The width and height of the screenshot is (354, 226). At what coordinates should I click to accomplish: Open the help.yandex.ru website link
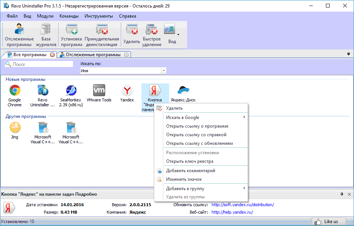tap(232, 212)
